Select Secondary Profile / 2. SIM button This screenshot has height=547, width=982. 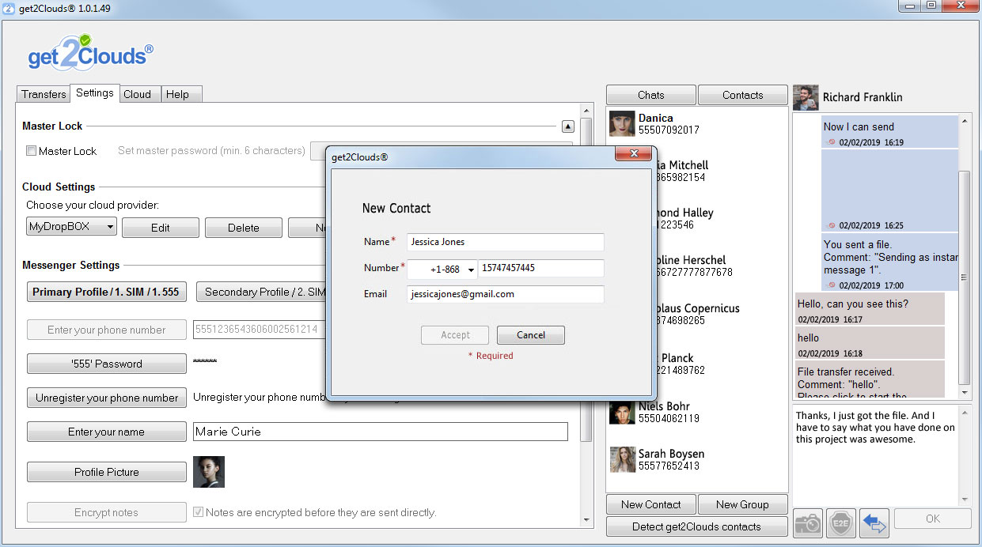[x=261, y=292]
